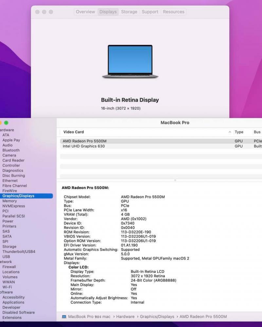Click the Bus column header
Viewport: 262px width, 327px height.
pos(257,132)
